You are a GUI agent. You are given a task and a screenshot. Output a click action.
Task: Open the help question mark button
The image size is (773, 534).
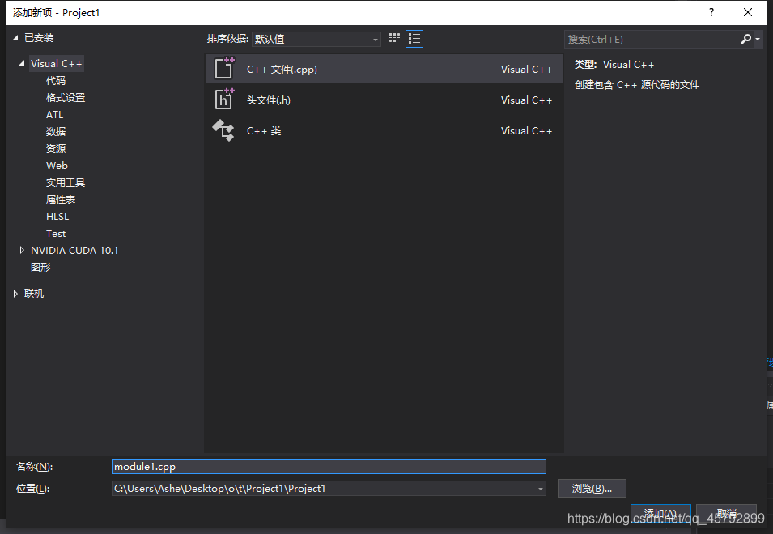point(711,12)
